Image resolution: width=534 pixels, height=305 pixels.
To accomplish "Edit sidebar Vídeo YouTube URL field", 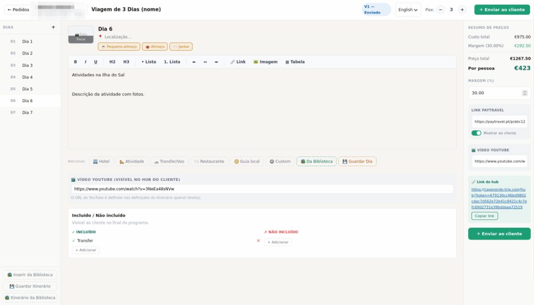I will [x=500, y=161].
